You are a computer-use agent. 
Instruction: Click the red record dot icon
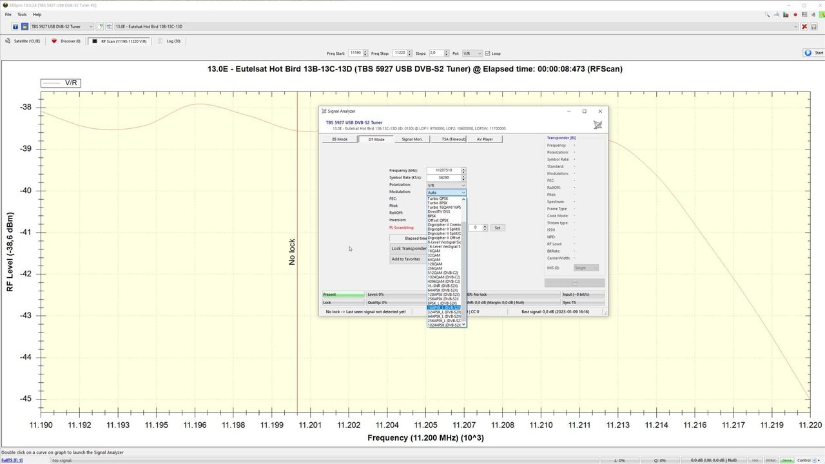point(795,14)
